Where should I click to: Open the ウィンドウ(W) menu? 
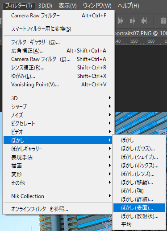point(97,6)
